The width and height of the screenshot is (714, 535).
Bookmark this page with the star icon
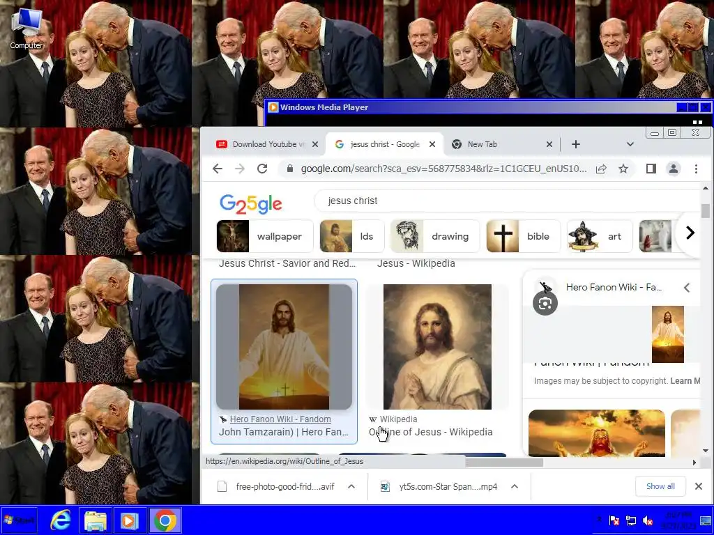623,169
